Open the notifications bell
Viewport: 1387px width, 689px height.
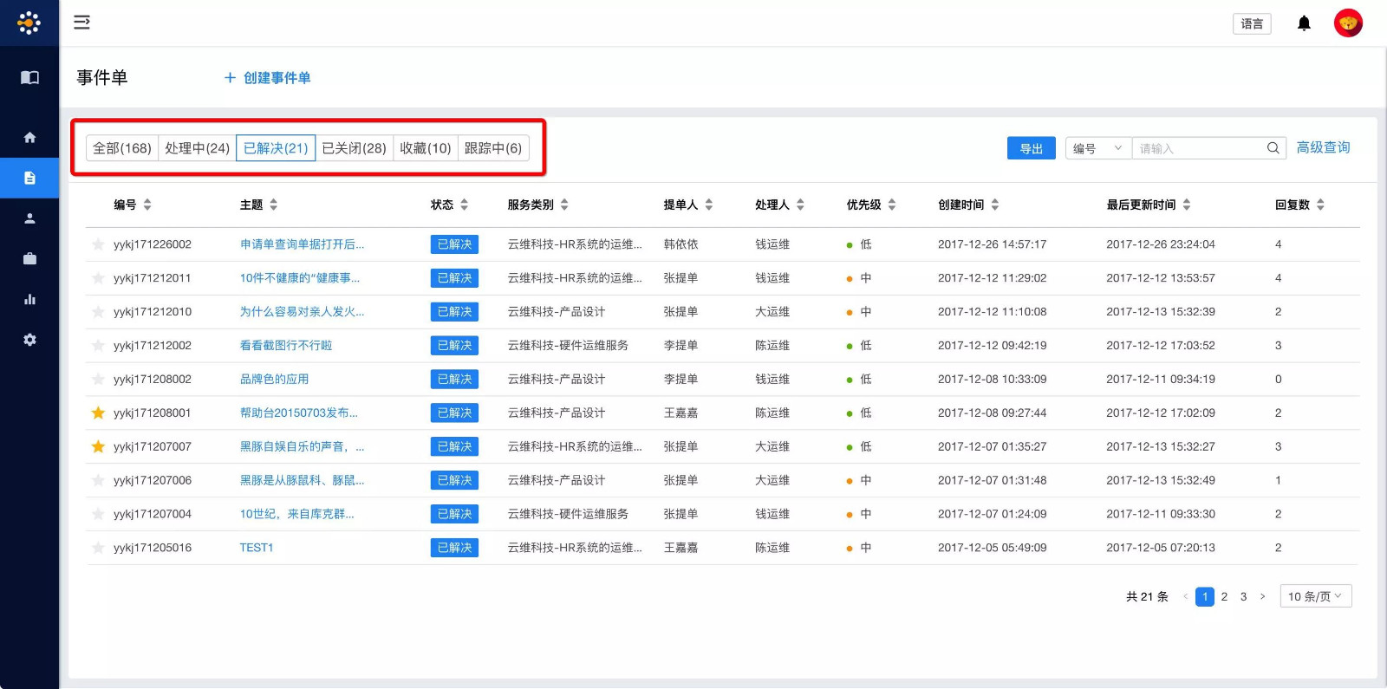(1304, 23)
